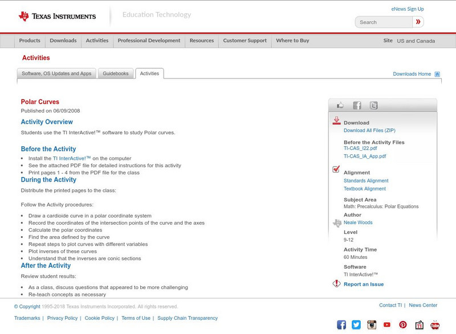The width and height of the screenshot is (456, 334).
Task: Open the footer Instagram icon
Action: 372,325
